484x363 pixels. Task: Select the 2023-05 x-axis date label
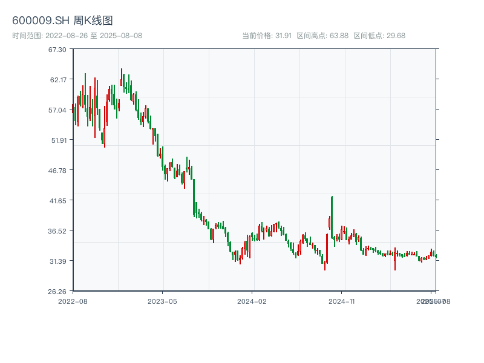click(162, 301)
